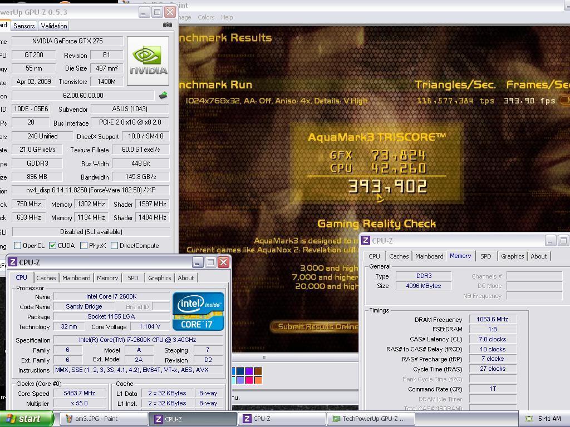The image size is (570, 427).
Task: Click the Windows start button
Action: (x=26, y=419)
